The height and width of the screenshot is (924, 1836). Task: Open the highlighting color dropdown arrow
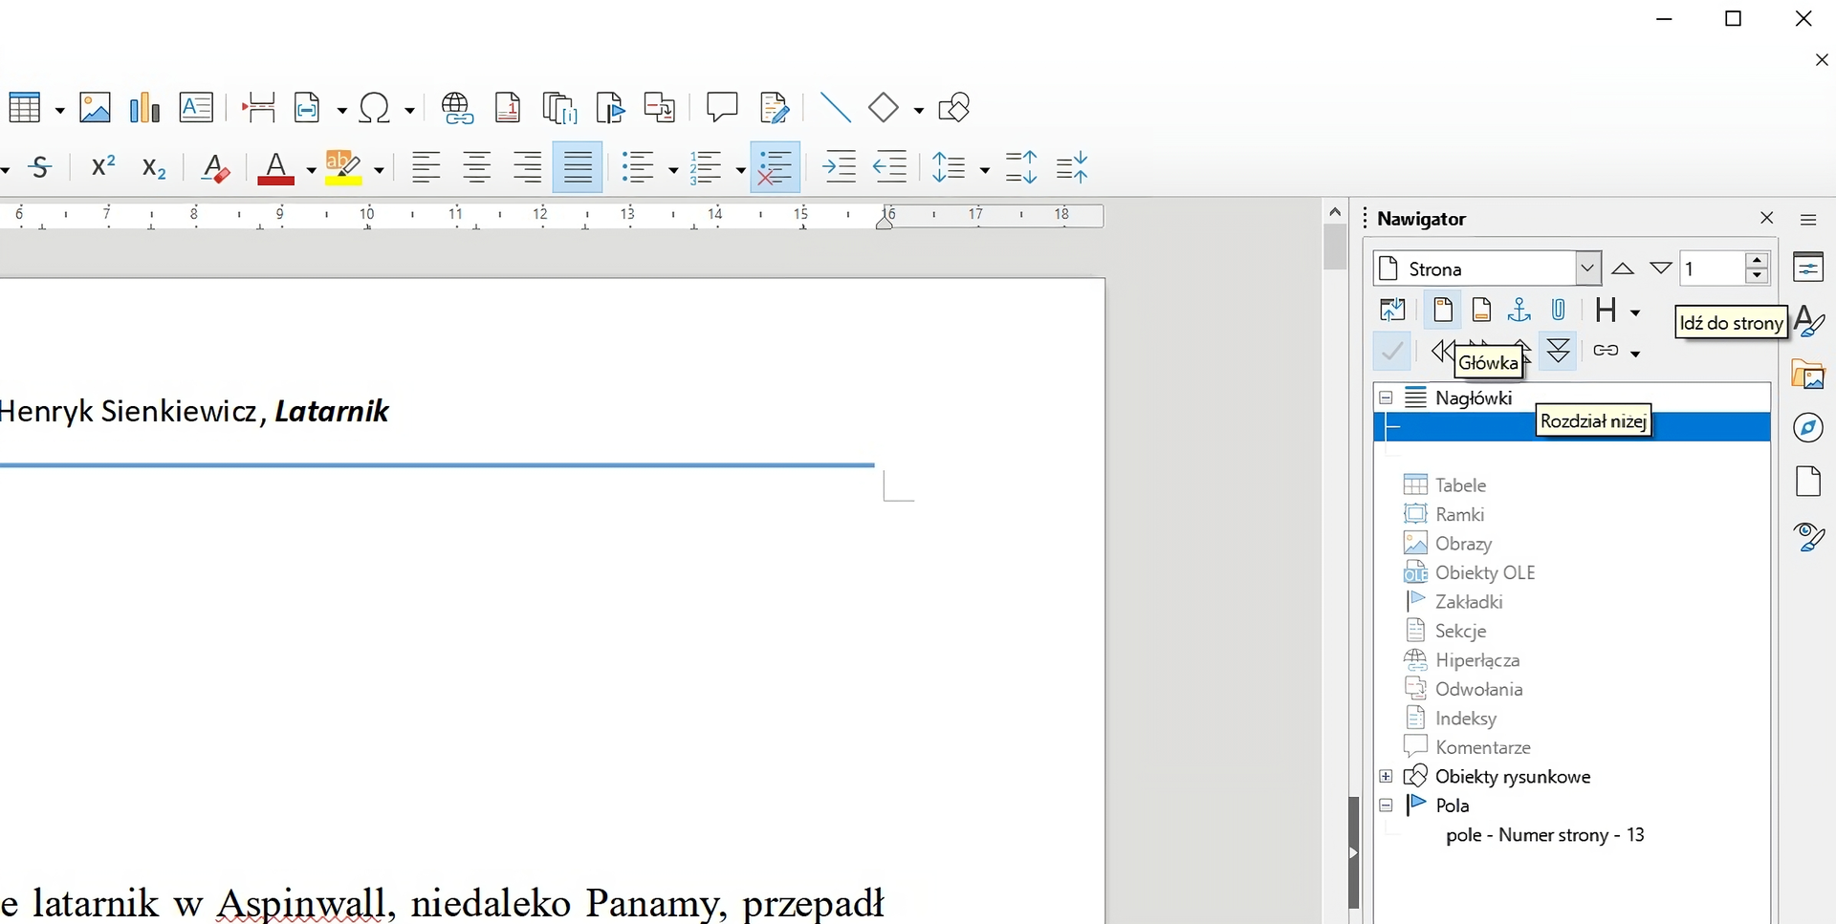click(x=379, y=170)
